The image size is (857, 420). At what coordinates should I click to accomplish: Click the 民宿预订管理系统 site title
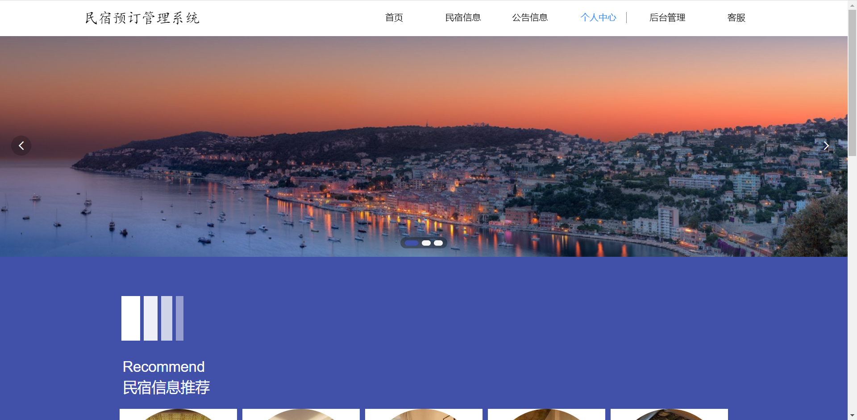(x=142, y=18)
